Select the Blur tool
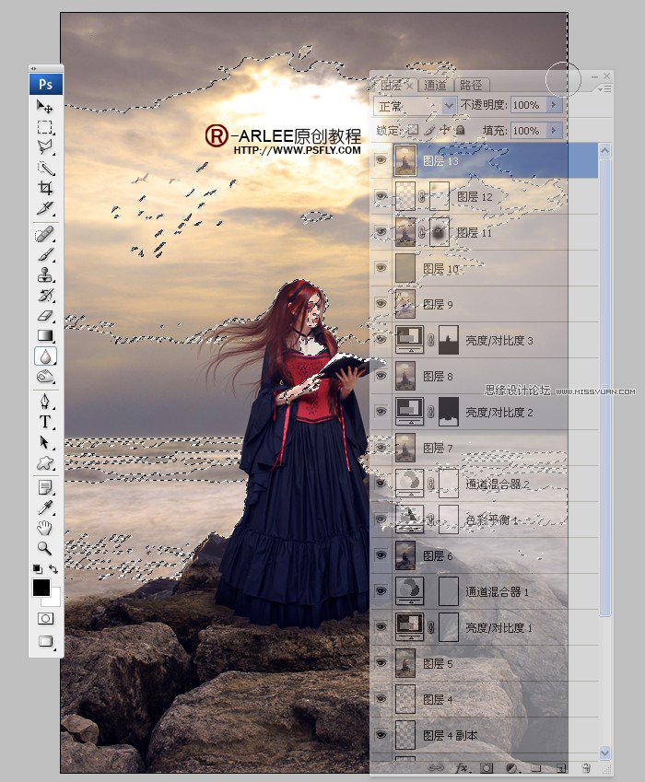 tap(45, 356)
